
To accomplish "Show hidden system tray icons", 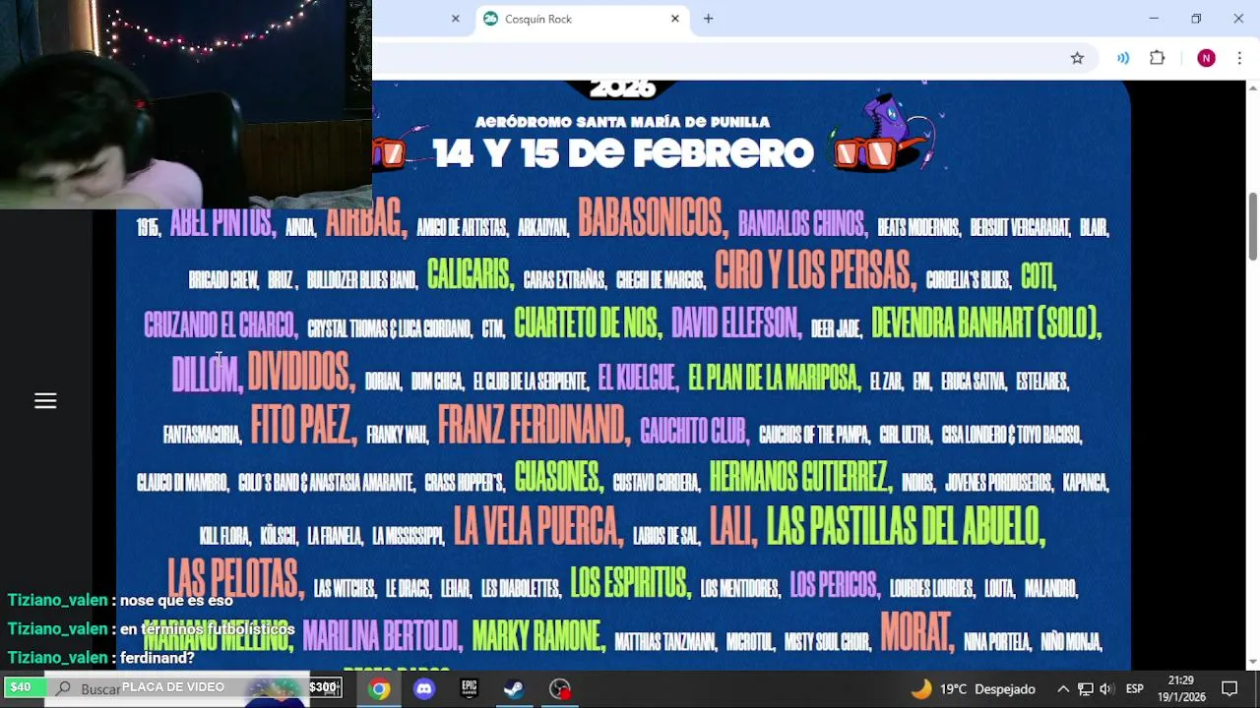I will 1063,688.
